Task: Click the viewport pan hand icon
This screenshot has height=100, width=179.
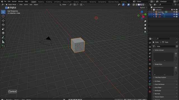Action: coord(145,25)
